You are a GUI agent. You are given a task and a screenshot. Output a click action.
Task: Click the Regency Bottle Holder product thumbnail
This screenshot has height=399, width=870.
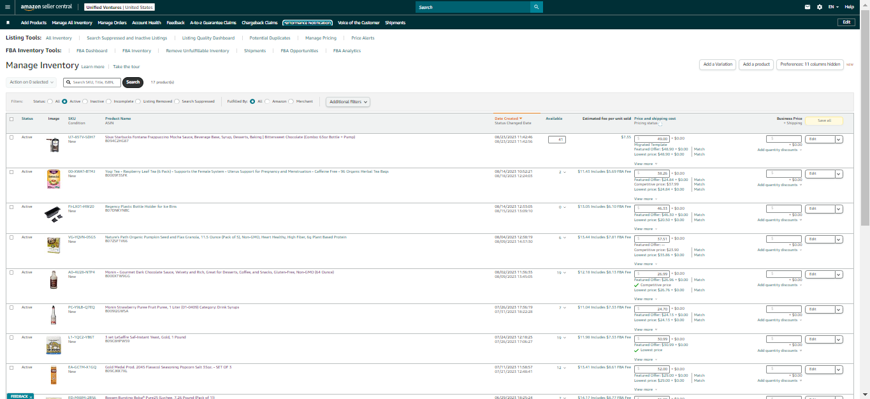point(54,214)
